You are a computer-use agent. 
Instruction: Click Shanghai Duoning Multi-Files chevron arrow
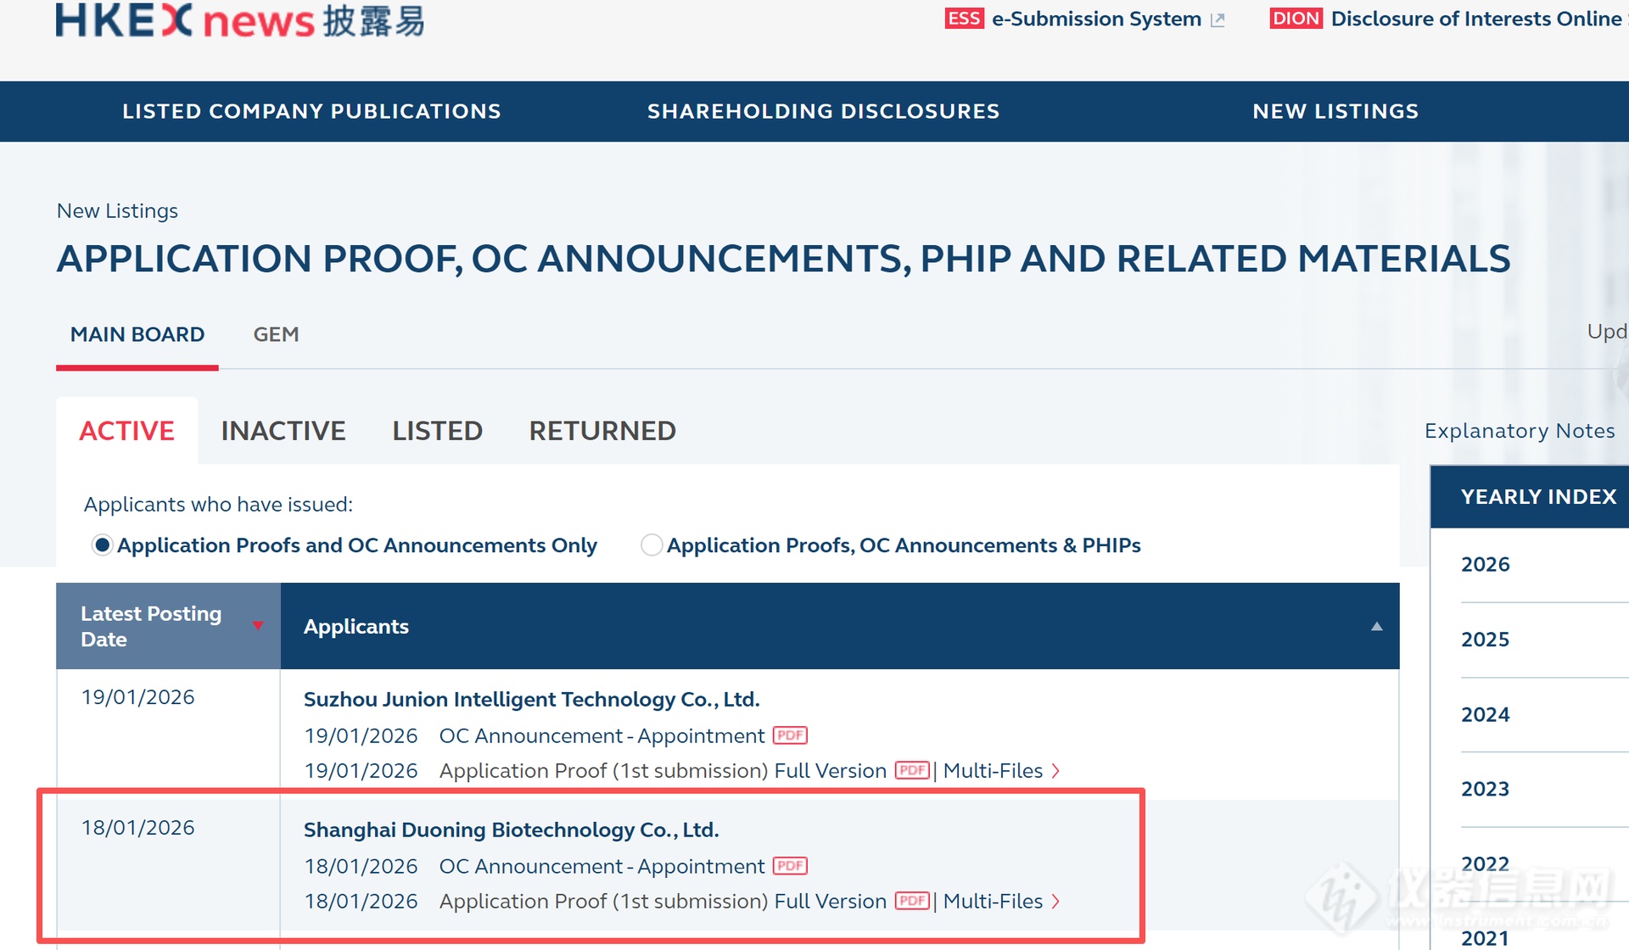(1055, 902)
